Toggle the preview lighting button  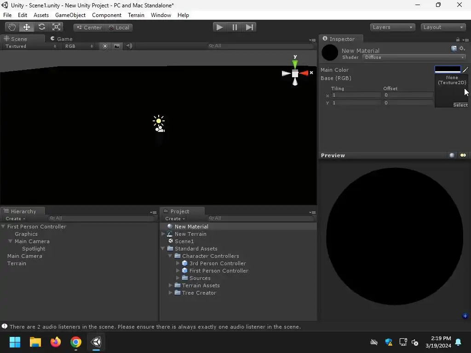point(463,155)
